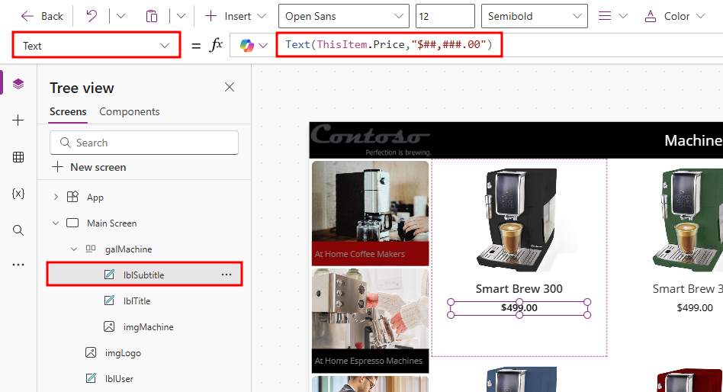The height and width of the screenshot is (392, 723).
Task: Open the Open Sans font dropdown
Action: click(343, 16)
